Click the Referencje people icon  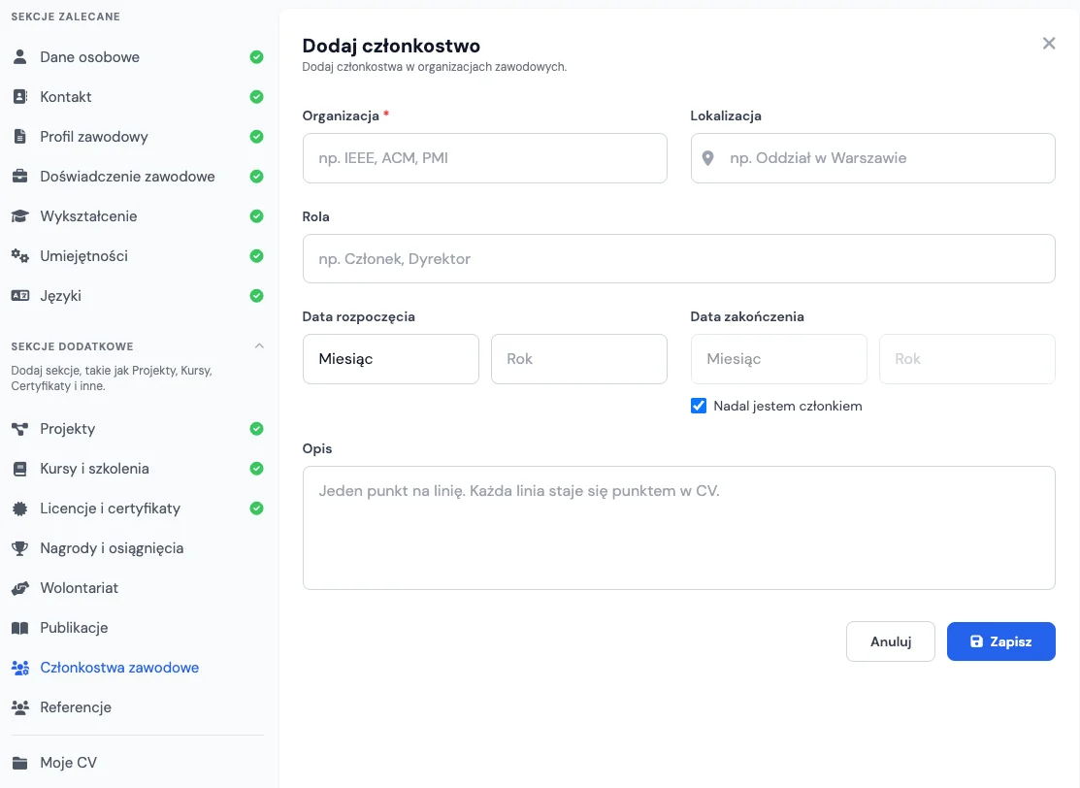[x=20, y=707]
